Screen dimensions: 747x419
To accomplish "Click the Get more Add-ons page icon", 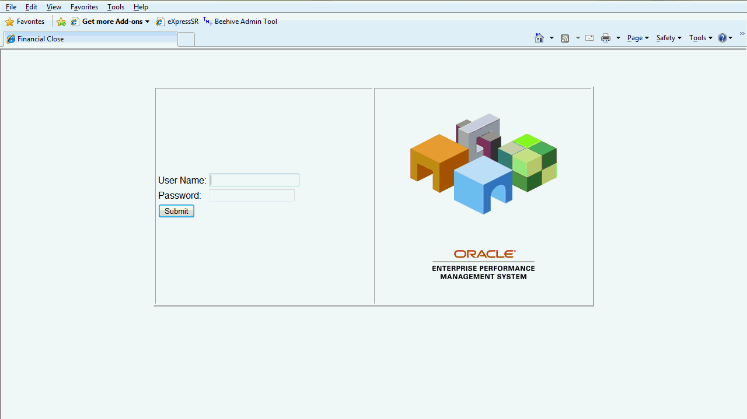I will [75, 22].
